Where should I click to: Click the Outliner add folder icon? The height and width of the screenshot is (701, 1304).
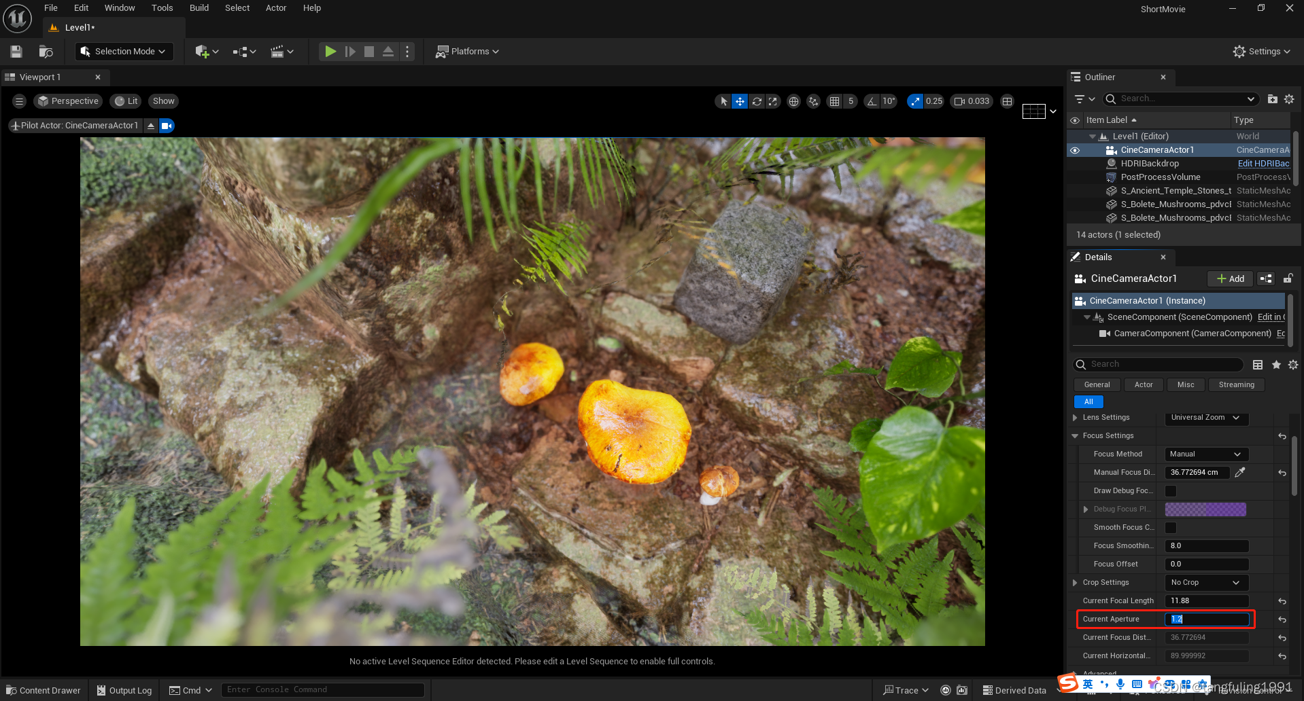[x=1273, y=99]
